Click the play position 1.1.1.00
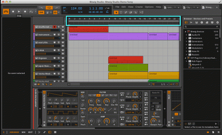Screen dimensions: 222x135 click(96, 8)
